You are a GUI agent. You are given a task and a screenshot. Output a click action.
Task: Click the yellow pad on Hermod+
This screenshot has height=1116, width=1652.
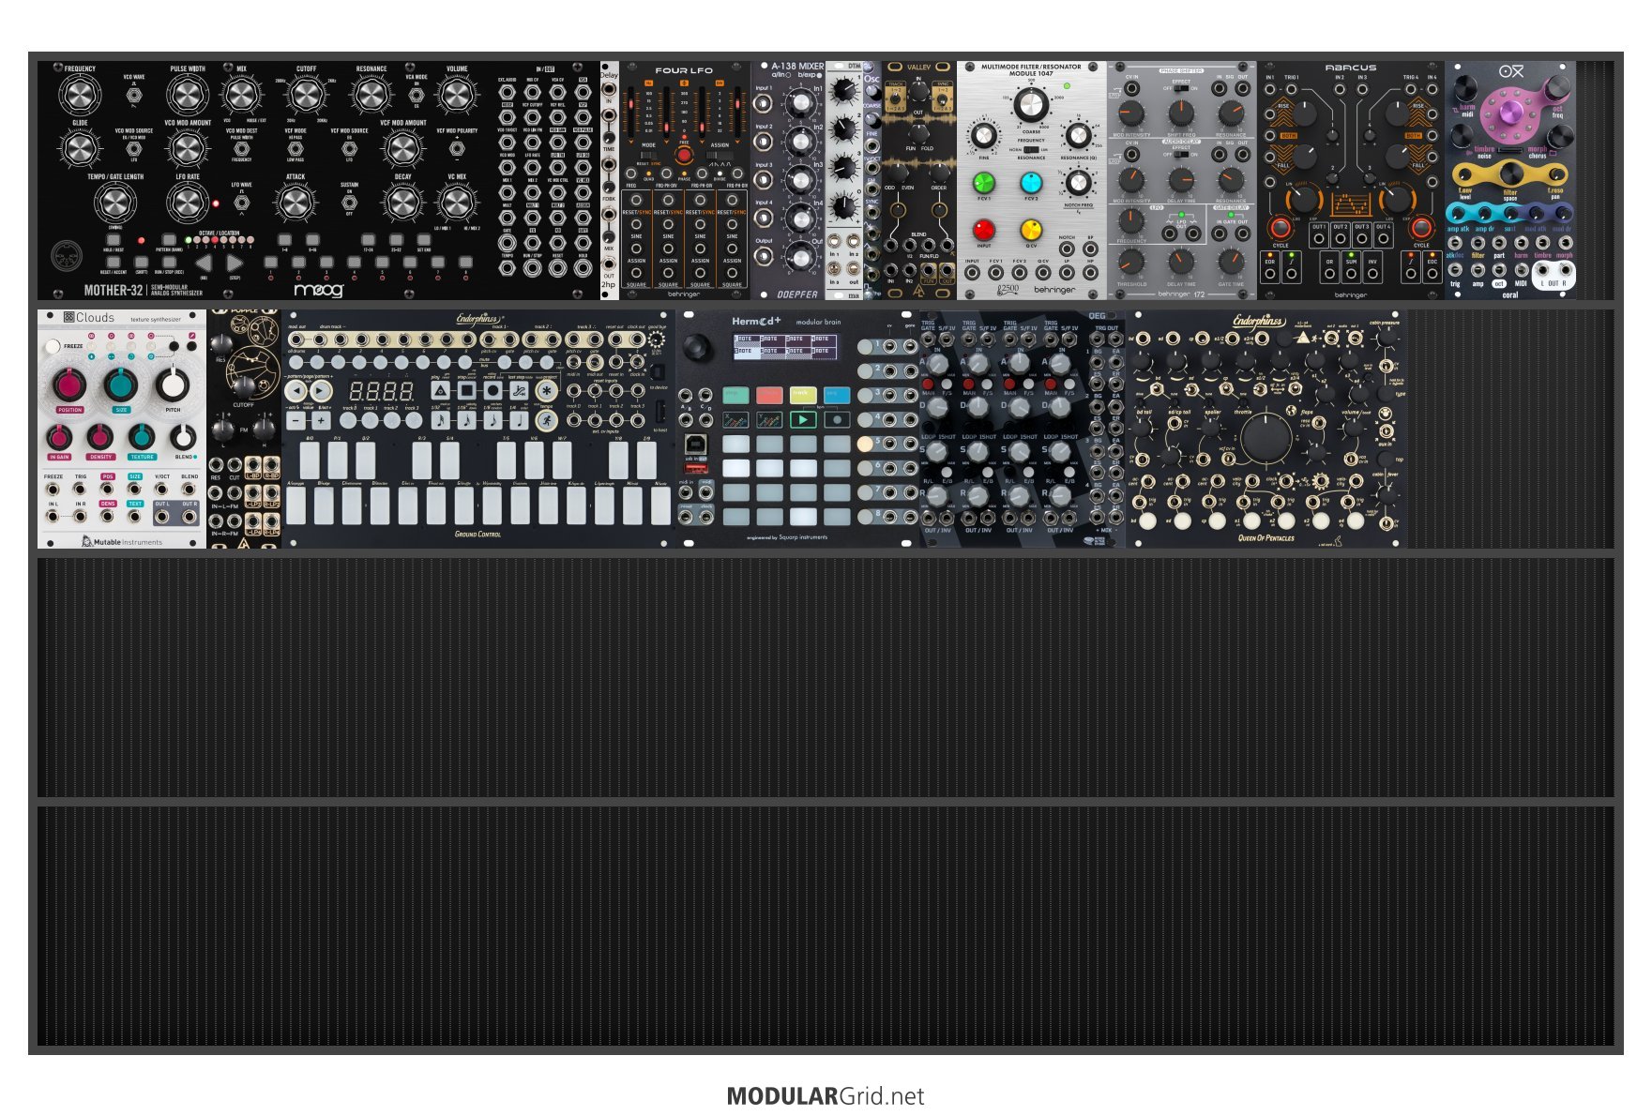pos(803,395)
